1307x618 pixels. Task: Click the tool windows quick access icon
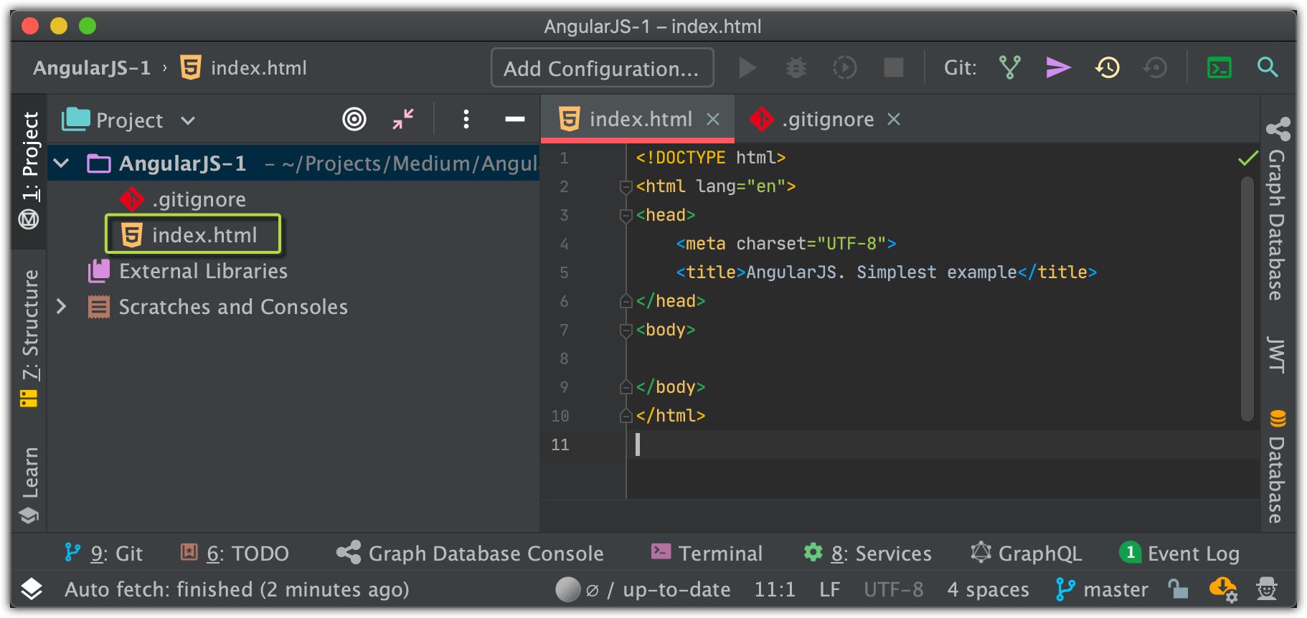[x=32, y=589]
